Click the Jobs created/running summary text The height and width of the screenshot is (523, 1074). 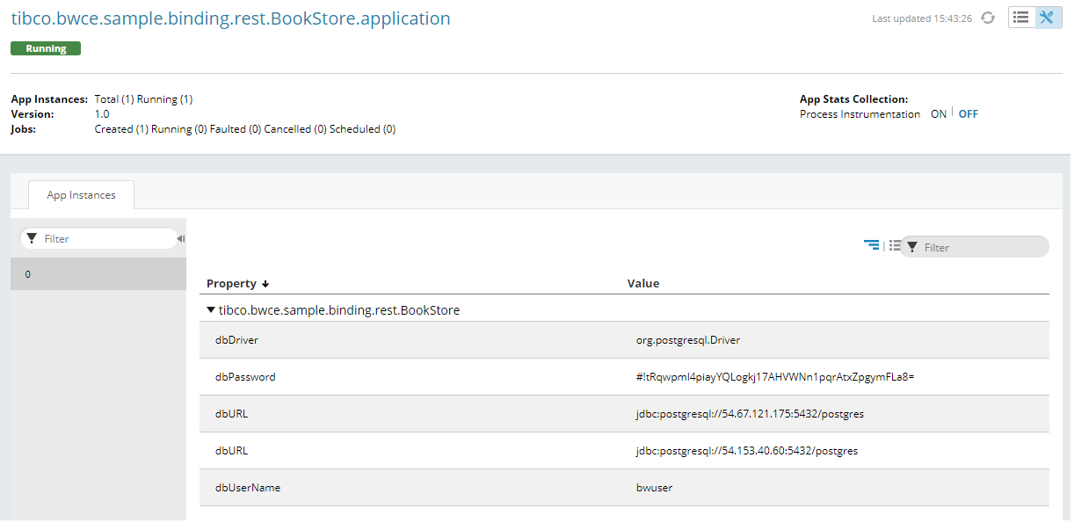245,129
